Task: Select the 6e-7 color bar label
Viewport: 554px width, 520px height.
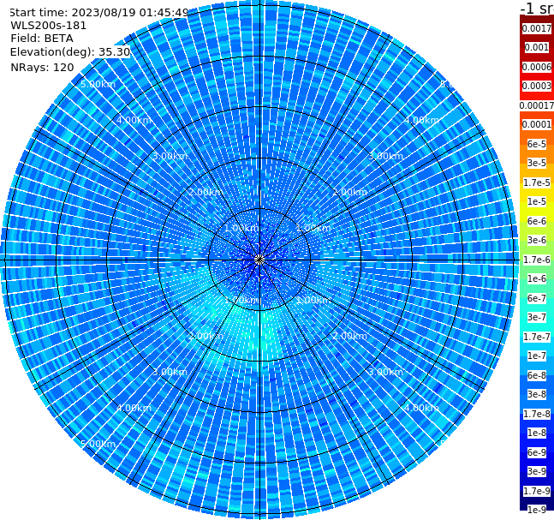Action: click(537, 298)
